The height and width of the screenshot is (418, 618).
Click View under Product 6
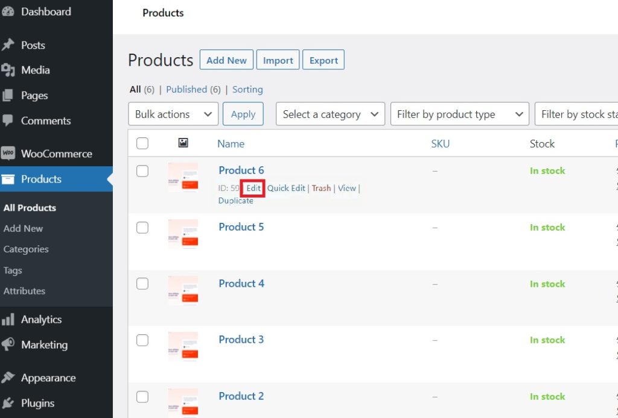(347, 188)
